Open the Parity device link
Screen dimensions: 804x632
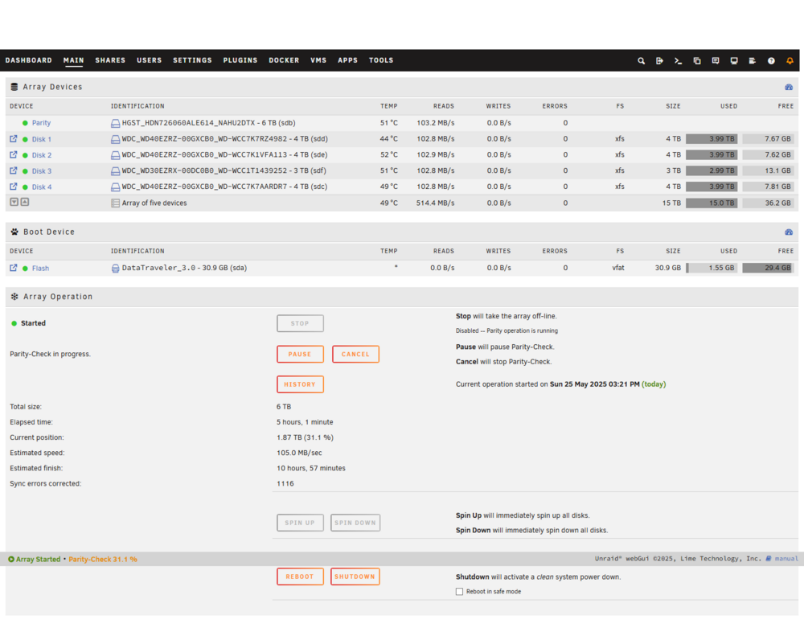click(41, 123)
